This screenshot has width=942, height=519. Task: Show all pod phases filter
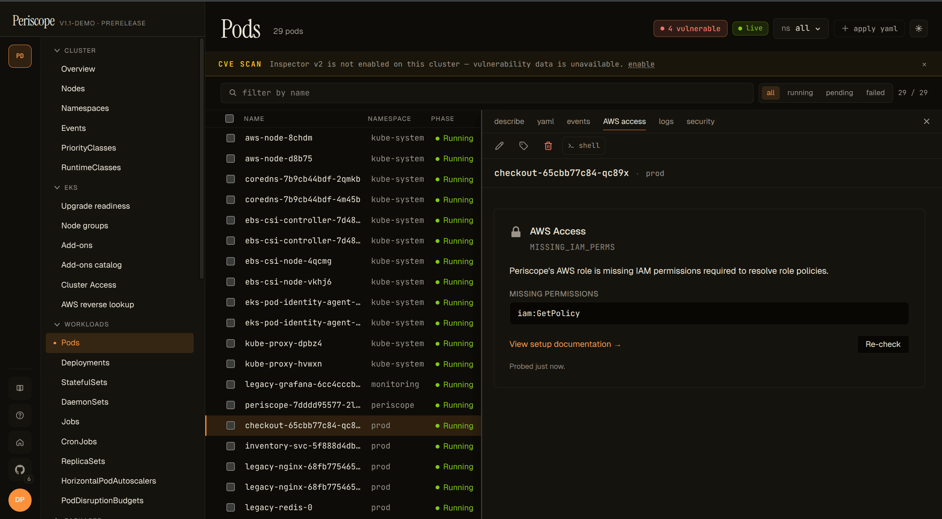770,93
